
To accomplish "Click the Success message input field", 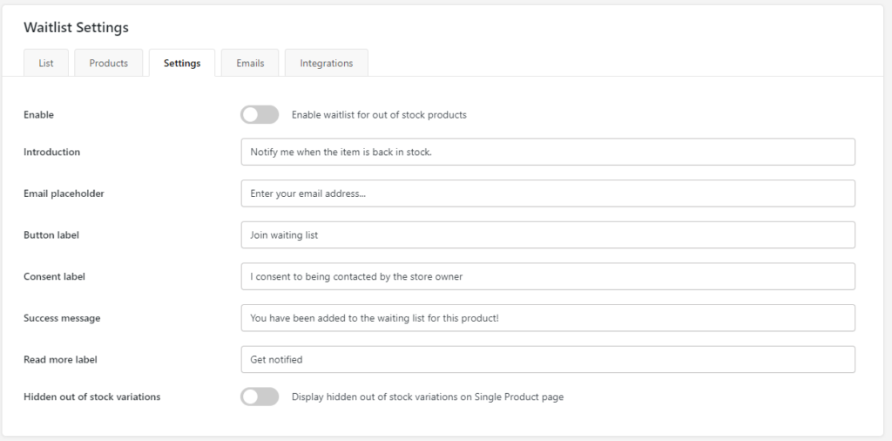I will (548, 318).
